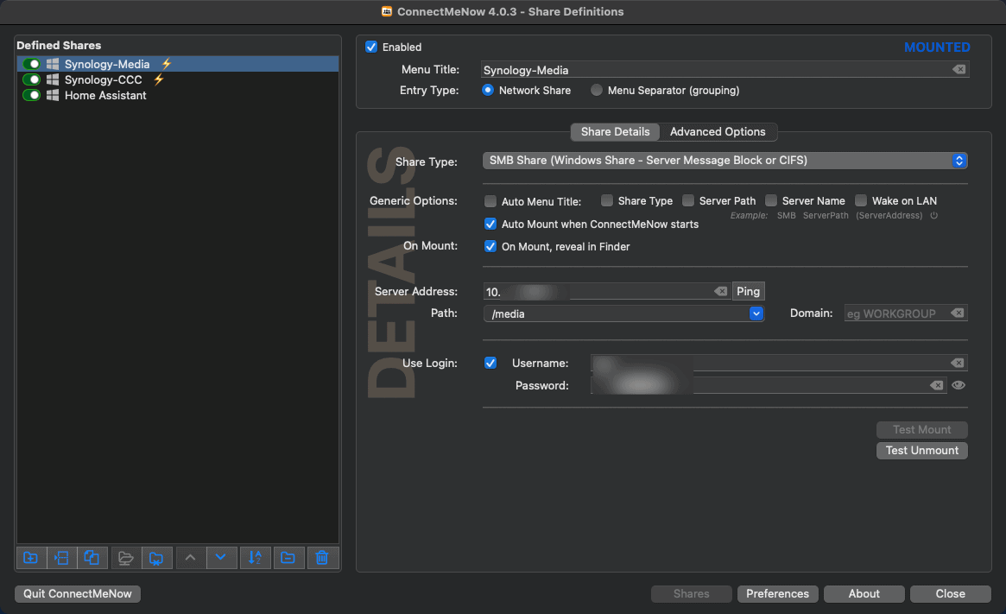The width and height of the screenshot is (1006, 614).
Task: Click the Windows icon beside Synology-CCC
Action: [x=53, y=79]
